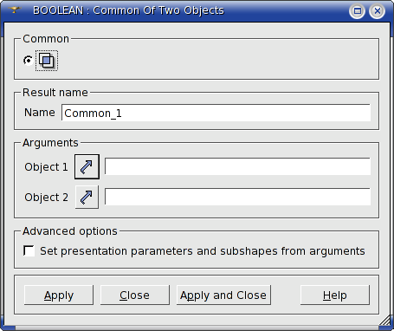Choose Apply and Close
The width and height of the screenshot is (394, 331).
click(223, 295)
